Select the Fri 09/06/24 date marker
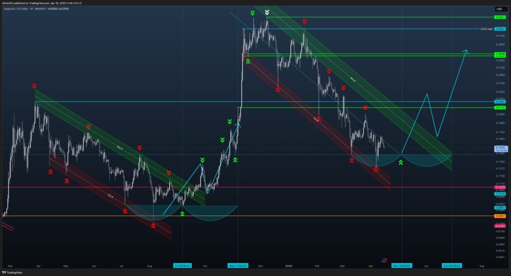The image size is (511, 276). [x=182, y=266]
